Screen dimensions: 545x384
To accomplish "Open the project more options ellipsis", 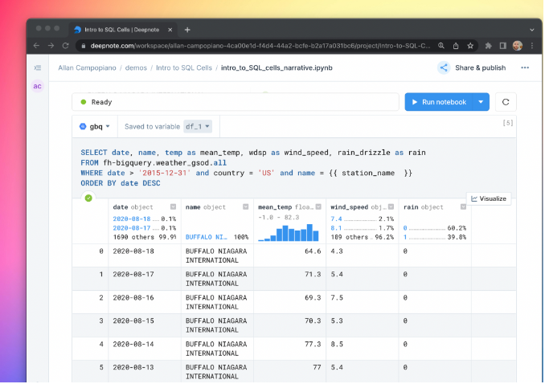I will tap(525, 67).
